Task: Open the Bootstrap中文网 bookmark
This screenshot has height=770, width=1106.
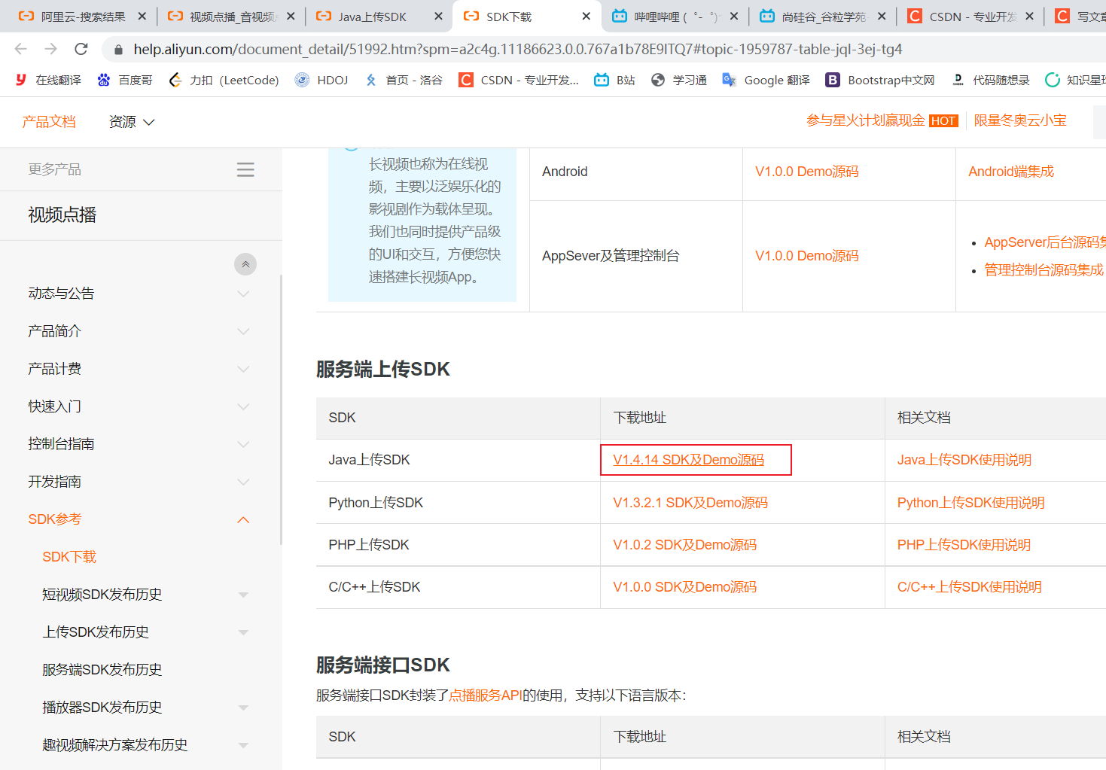Action: click(x=880, y=80)
